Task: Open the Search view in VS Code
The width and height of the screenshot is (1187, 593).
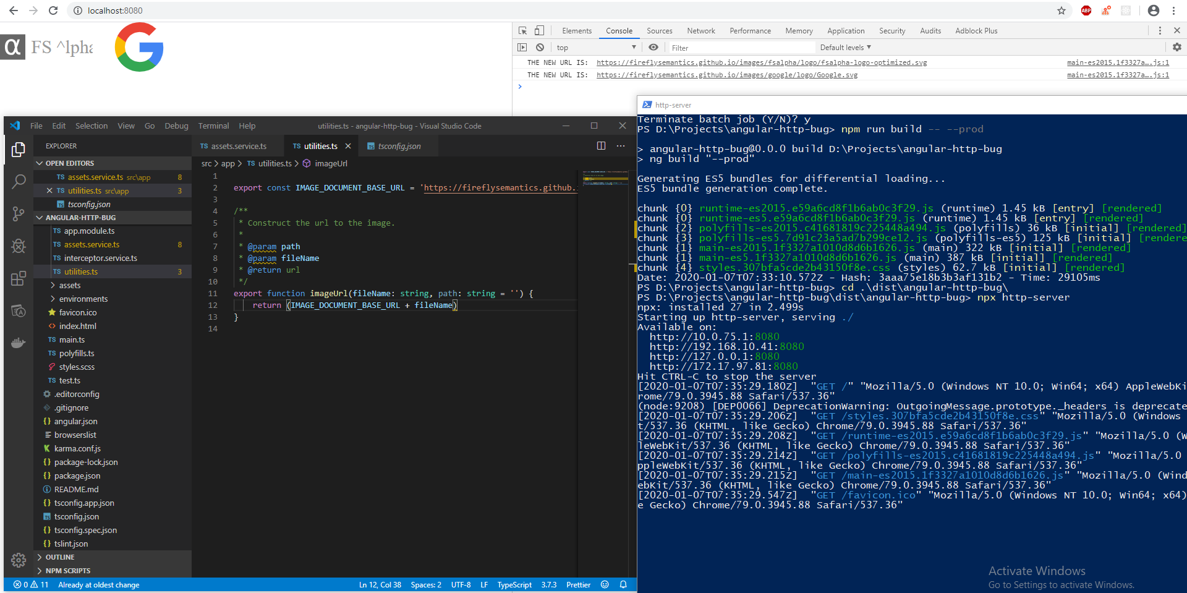Action: click(x=18, y=181)
